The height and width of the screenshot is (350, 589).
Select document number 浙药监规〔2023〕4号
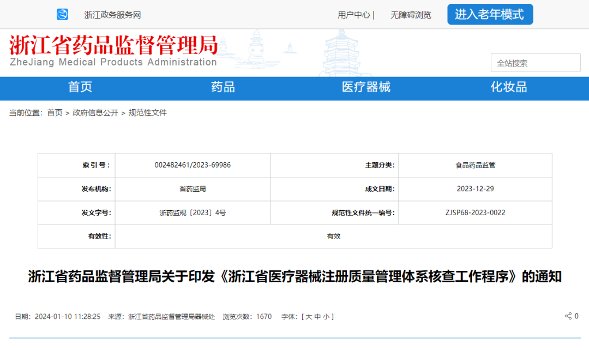[x=193, y=213]
